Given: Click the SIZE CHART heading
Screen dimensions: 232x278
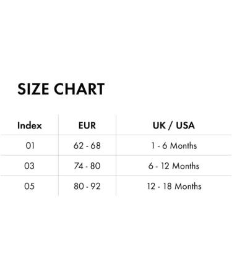Looking at the screenshot, I should 61,89.
